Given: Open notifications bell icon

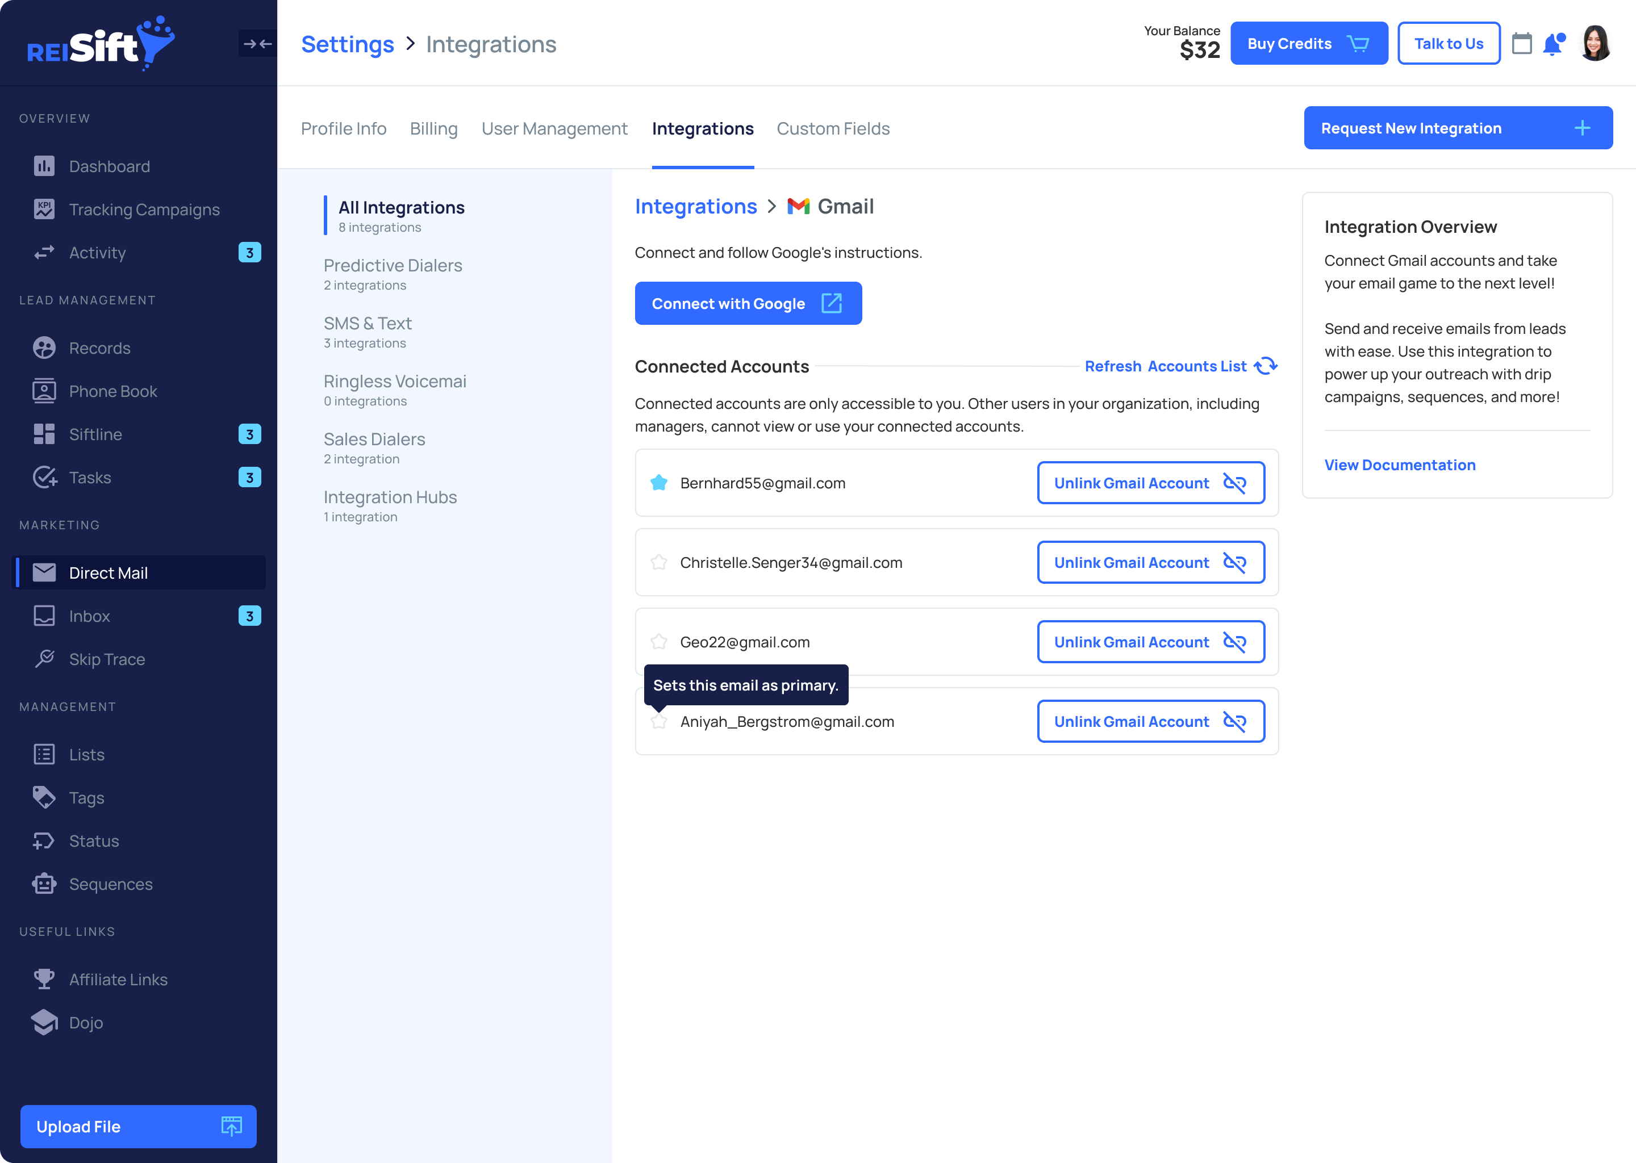Looking at the screenshot, I should coord(1553,44).
